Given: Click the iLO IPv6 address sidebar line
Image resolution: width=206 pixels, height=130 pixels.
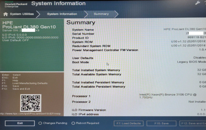Looking at the screenshot, I should click(x=30, y=37).
